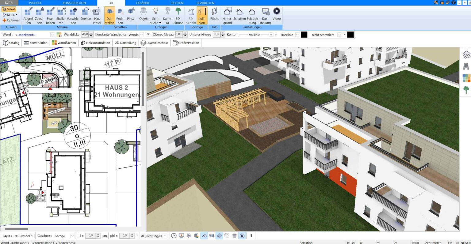Screen dimensions: 471x244
Task: Open the Wand selection dropdown
Action: point(52,35)
